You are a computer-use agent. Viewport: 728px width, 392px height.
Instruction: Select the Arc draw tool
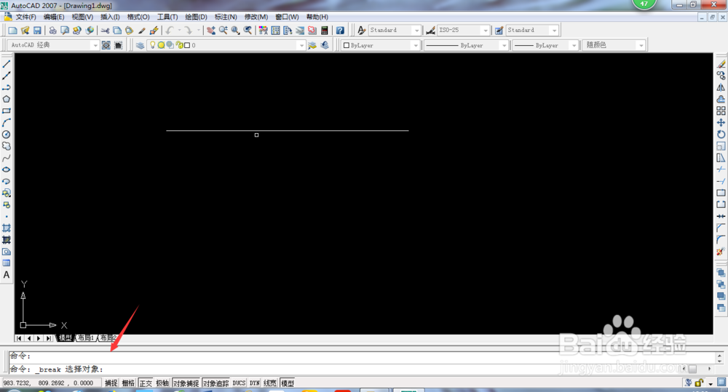7,122
